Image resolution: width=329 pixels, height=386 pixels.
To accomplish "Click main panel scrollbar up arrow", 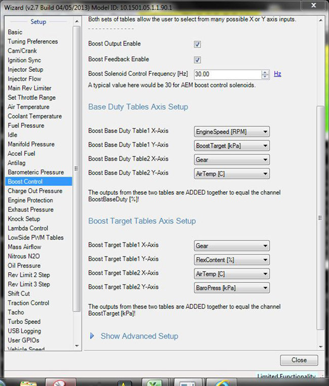I will pos(320,20).
